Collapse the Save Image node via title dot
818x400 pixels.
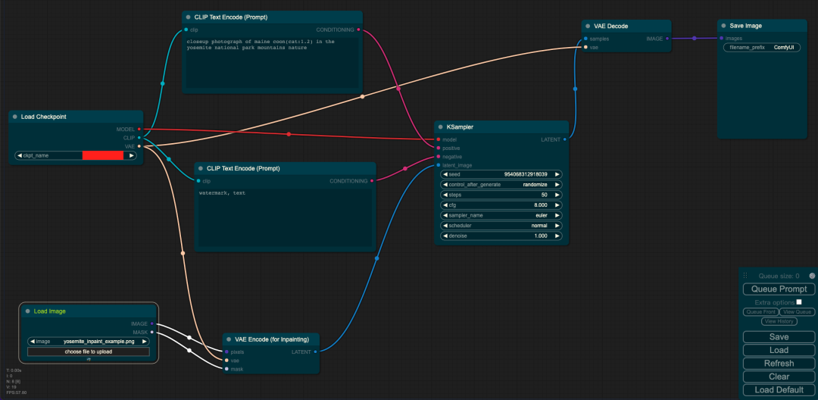724,26
